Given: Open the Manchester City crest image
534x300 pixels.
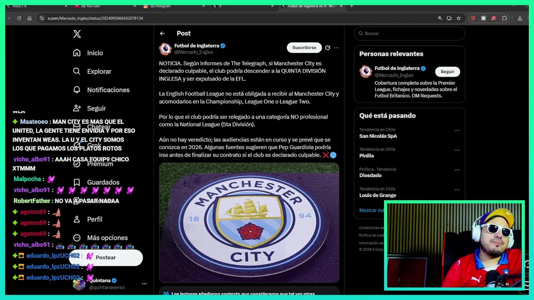Looking at the screenshot, I should point(249,222).
